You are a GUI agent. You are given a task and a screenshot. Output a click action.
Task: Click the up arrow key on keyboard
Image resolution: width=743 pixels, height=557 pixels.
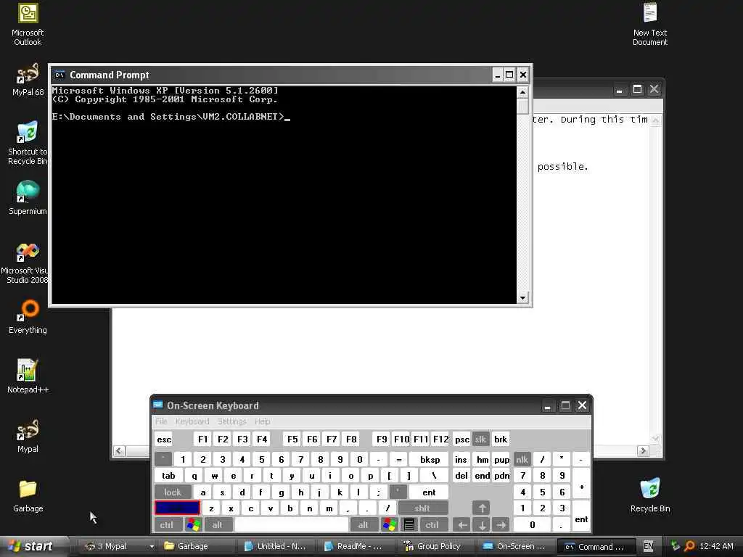482,508
